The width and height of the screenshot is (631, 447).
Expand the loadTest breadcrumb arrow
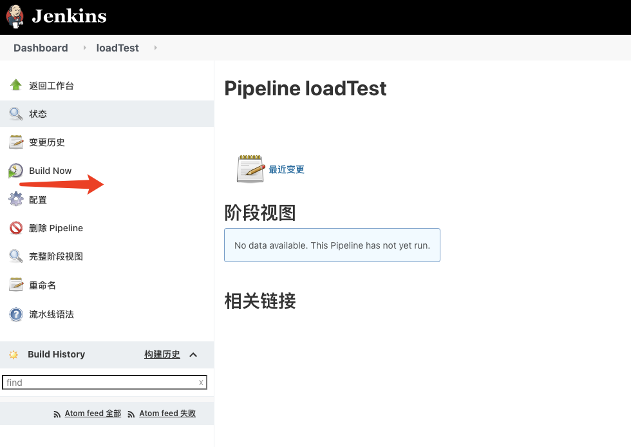tap(155, 48)
